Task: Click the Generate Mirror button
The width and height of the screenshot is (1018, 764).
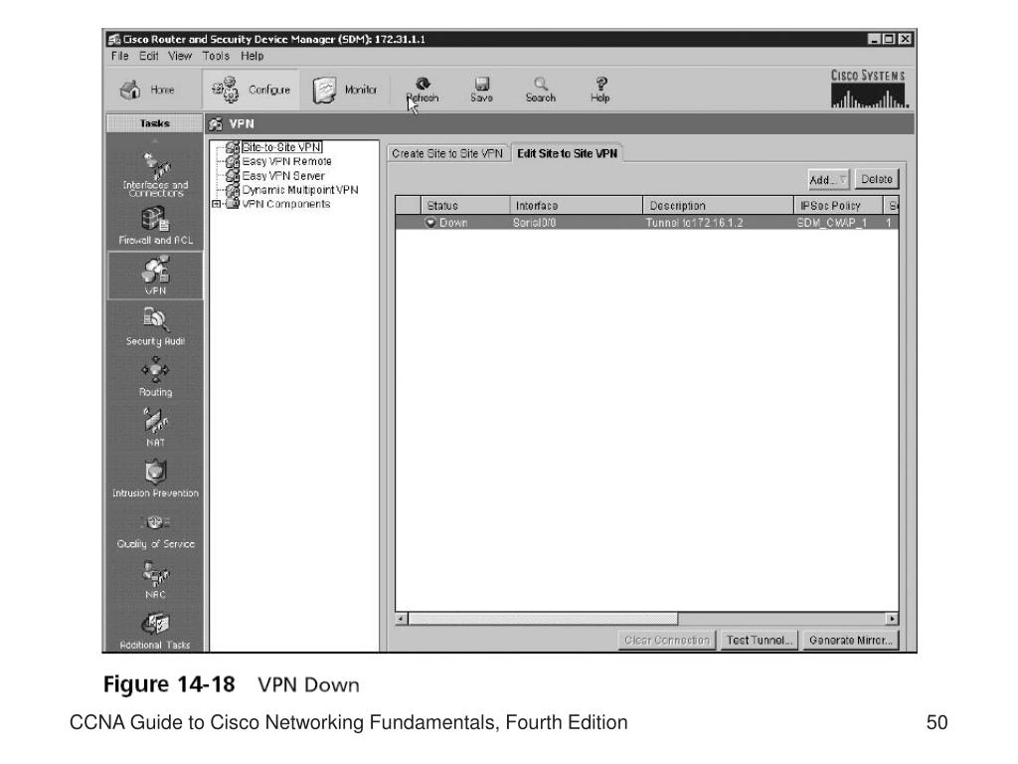Action: pyautogui.click(x=851, y=640)
